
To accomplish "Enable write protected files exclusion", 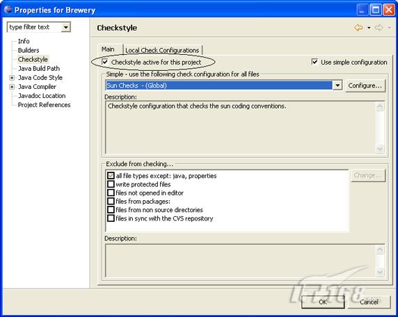I will (x=111, y=184).
